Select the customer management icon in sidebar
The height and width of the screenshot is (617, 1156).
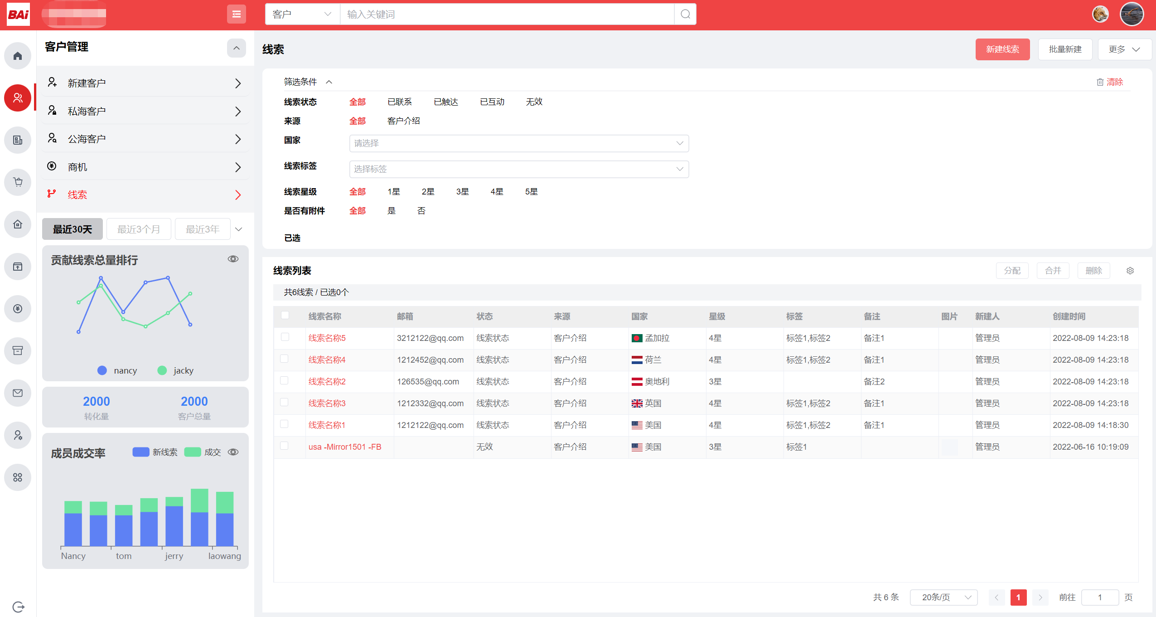tap(18, 98)
